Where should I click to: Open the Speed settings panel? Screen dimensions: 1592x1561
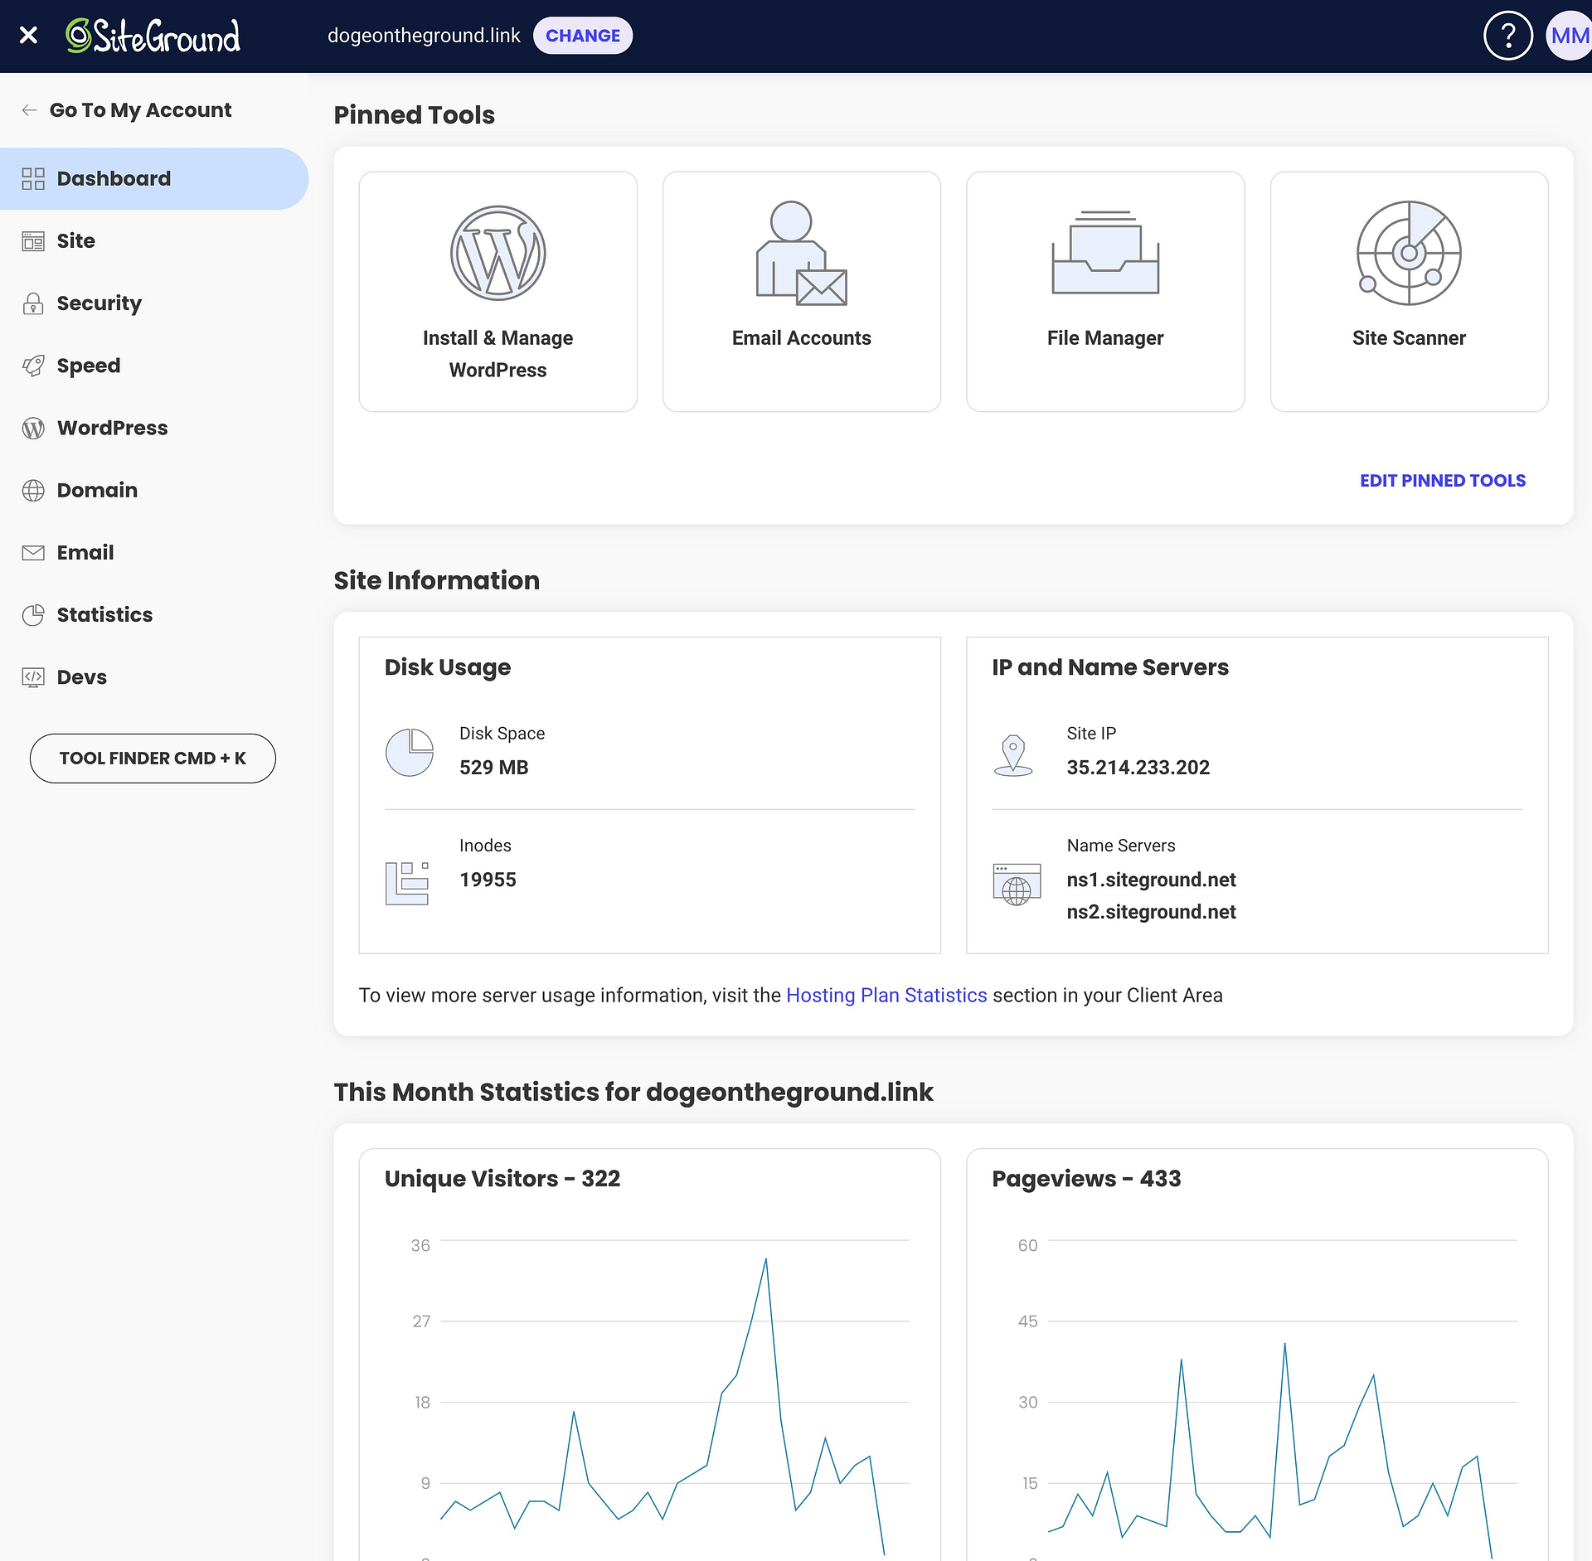[89, 365]
